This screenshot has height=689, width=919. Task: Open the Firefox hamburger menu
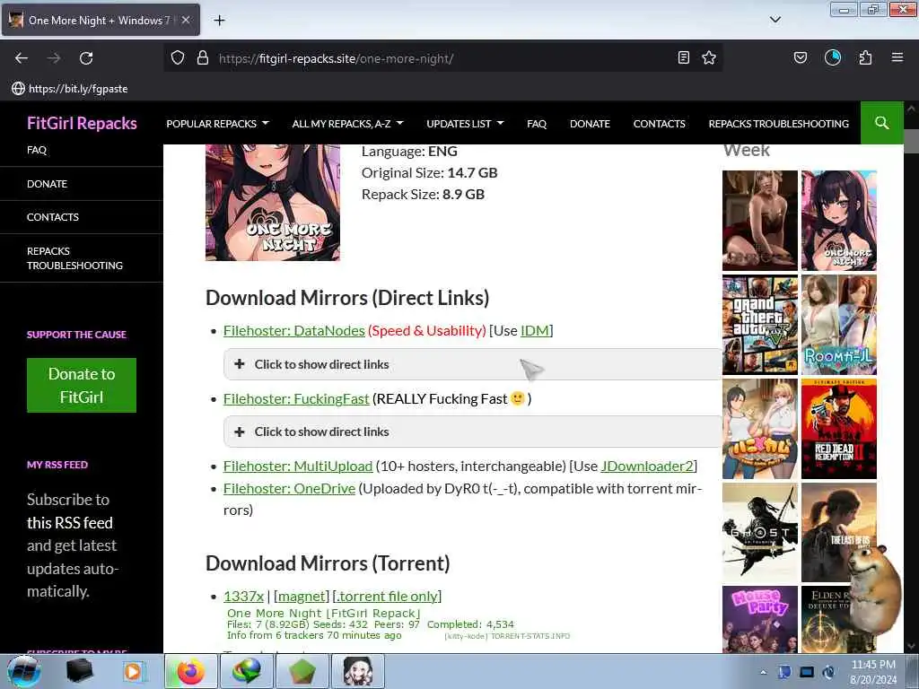[897, 57]
